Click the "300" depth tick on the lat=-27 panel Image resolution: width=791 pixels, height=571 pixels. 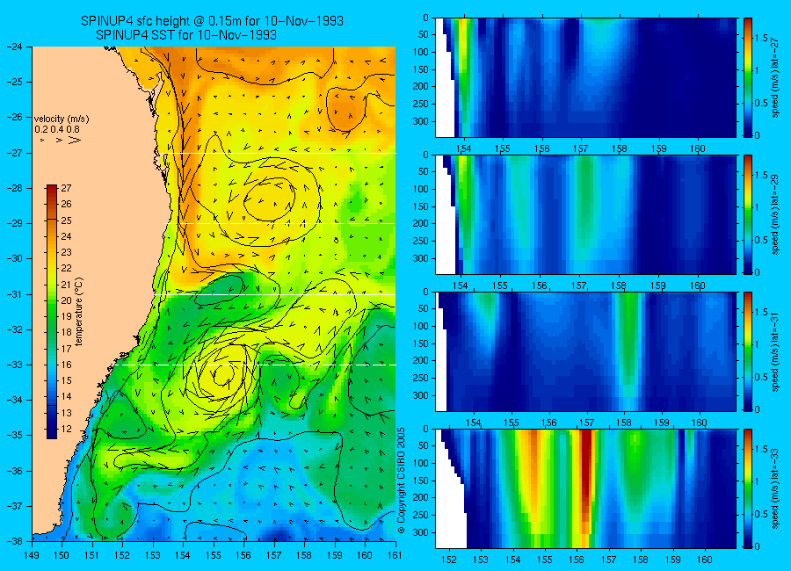click(x=421, y=121)
